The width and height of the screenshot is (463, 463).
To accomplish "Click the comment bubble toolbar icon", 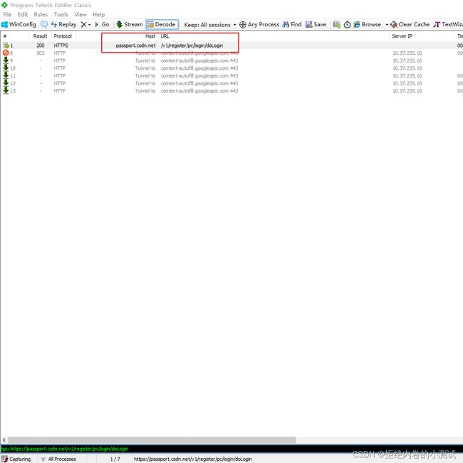I will 44,24.
